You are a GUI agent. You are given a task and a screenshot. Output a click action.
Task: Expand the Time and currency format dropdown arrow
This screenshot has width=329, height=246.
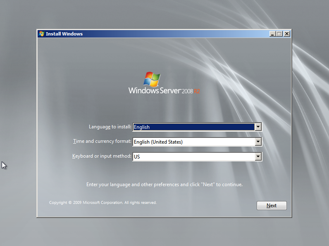click(x=258, y=142)
